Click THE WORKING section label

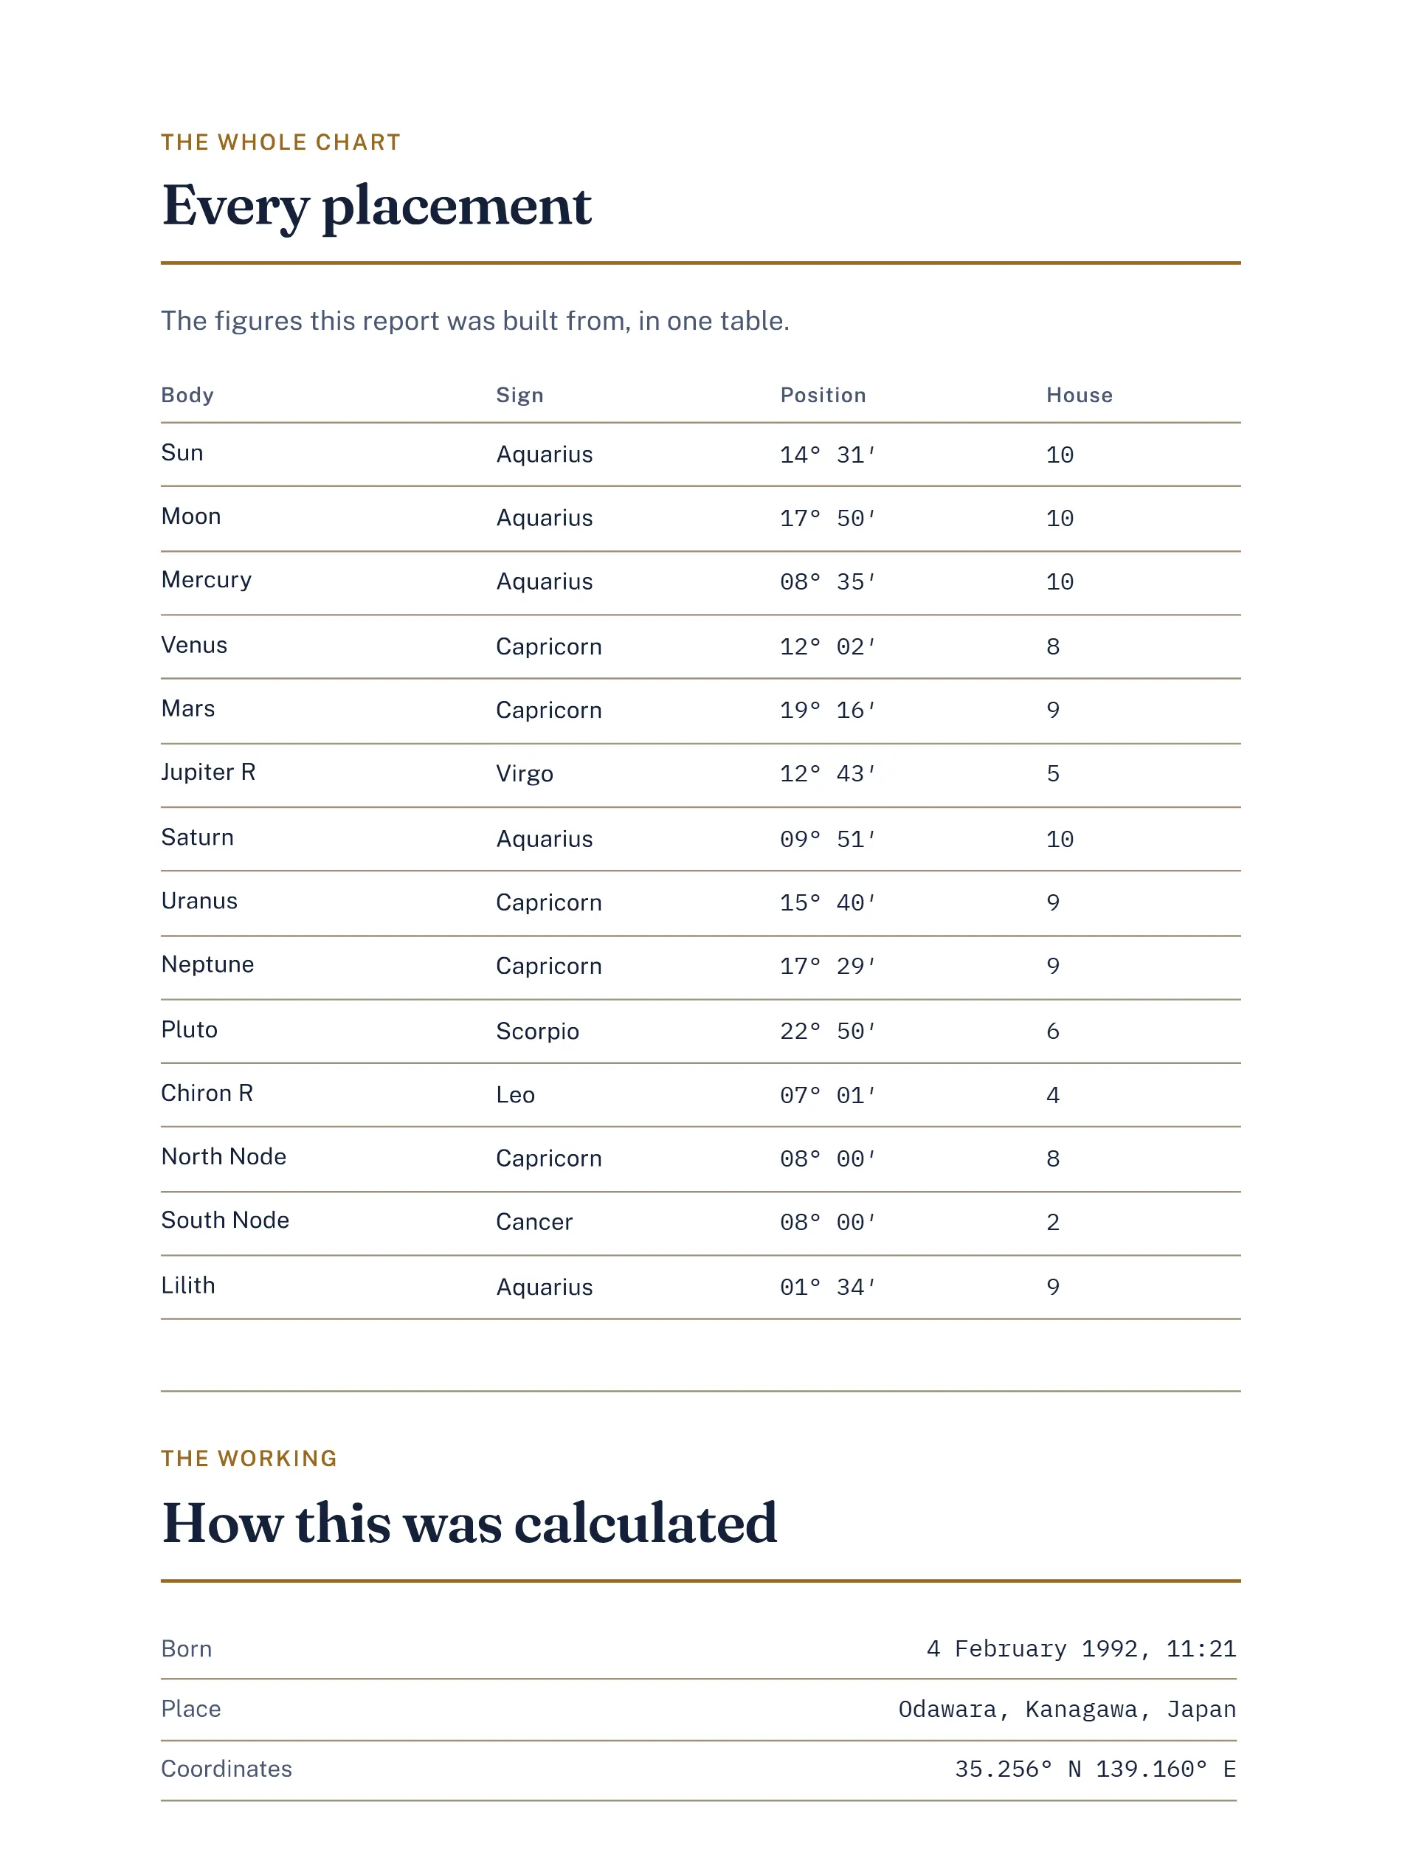(249, 1457)
